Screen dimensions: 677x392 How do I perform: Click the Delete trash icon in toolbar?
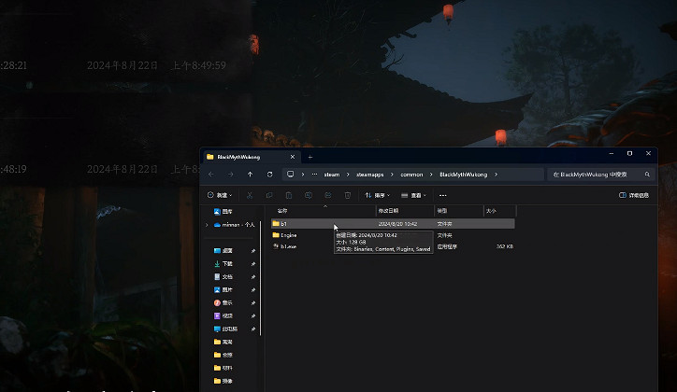348,195
